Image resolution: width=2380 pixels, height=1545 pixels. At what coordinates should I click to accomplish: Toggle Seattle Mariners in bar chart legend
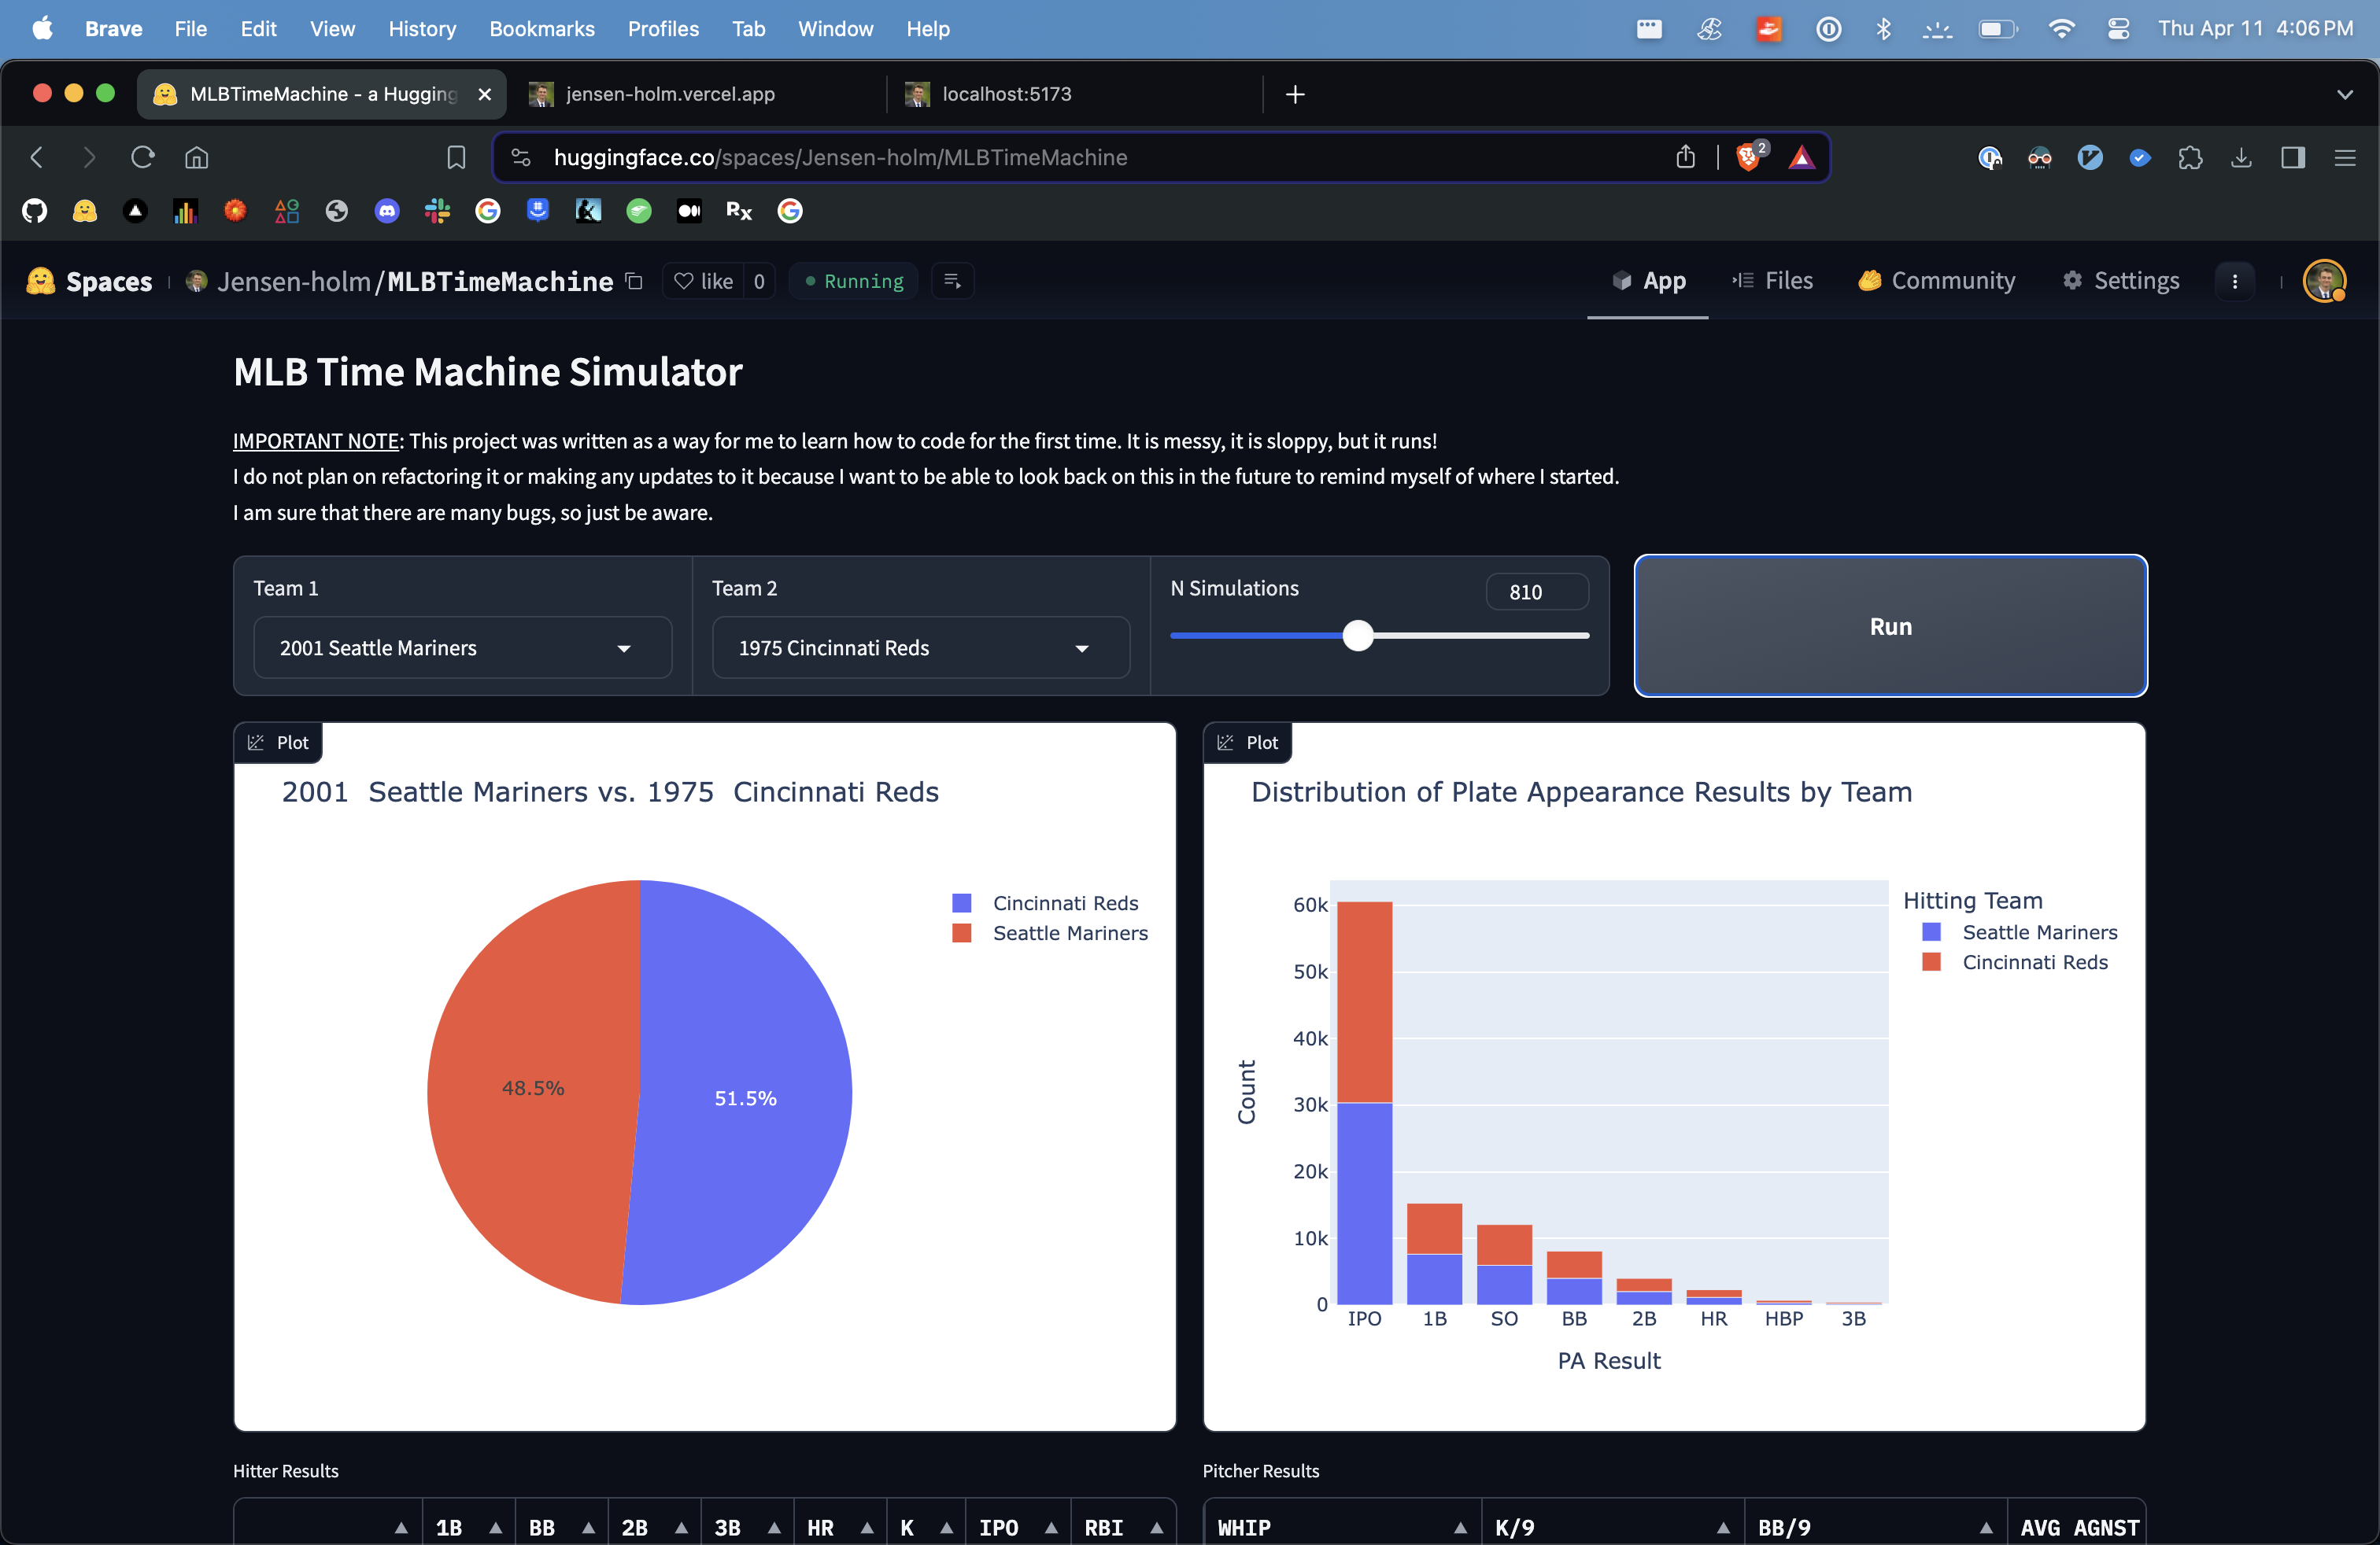2020,931
